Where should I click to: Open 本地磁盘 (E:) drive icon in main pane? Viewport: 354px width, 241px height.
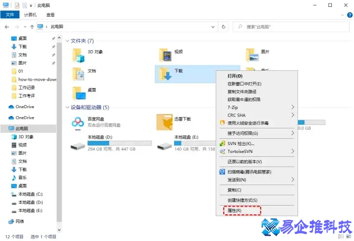[165, 147]
